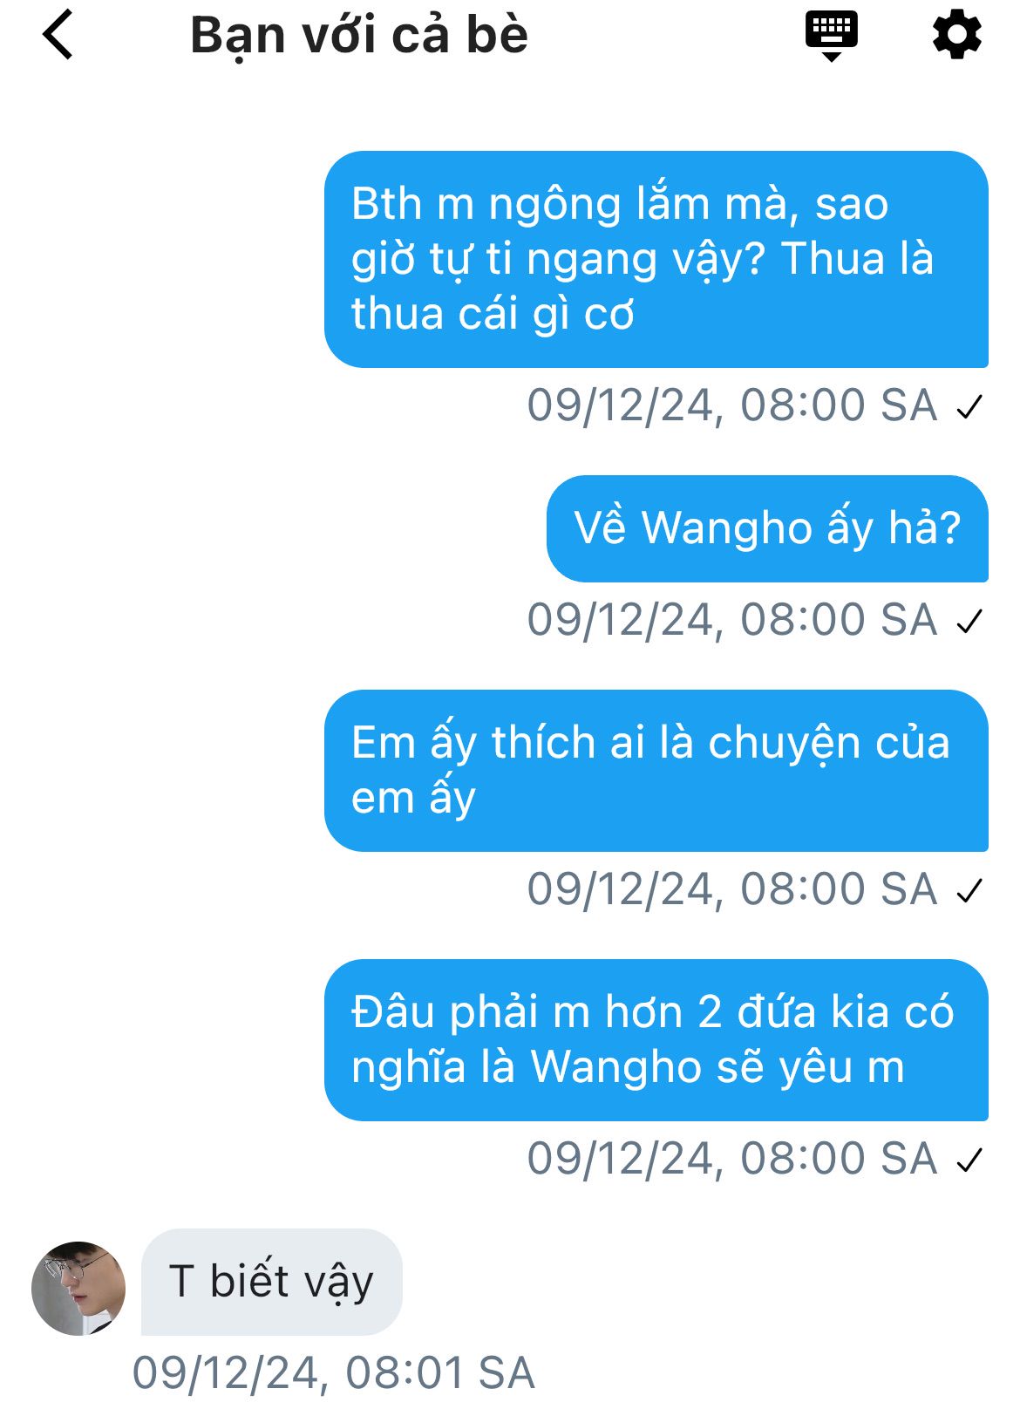This screenshot has width=1020, height=1409.
Task: Tap the checkmark after the first message timestamp
Action: tap(969, 406)
